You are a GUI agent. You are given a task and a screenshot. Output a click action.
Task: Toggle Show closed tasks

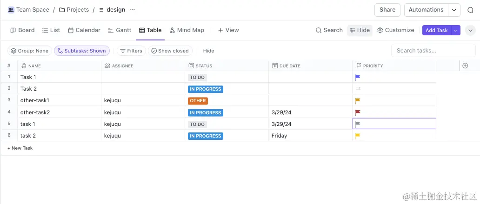[170, 51]
